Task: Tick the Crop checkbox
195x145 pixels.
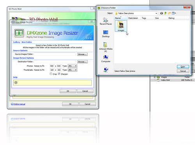Action: [51, 74]
